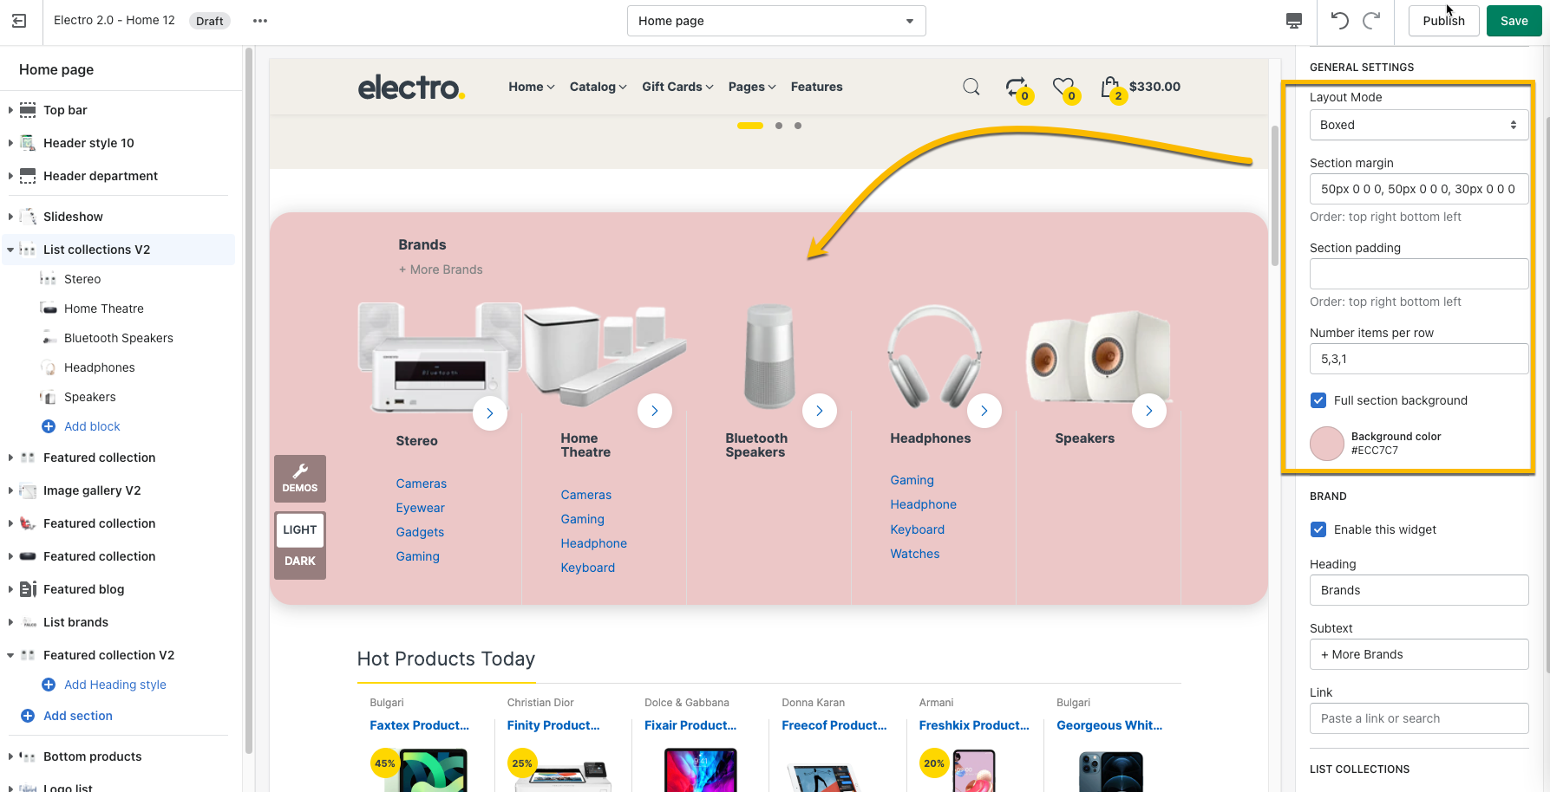Click the Add block link
Viewport: 1550px width, 792px height.
(92, 426)
